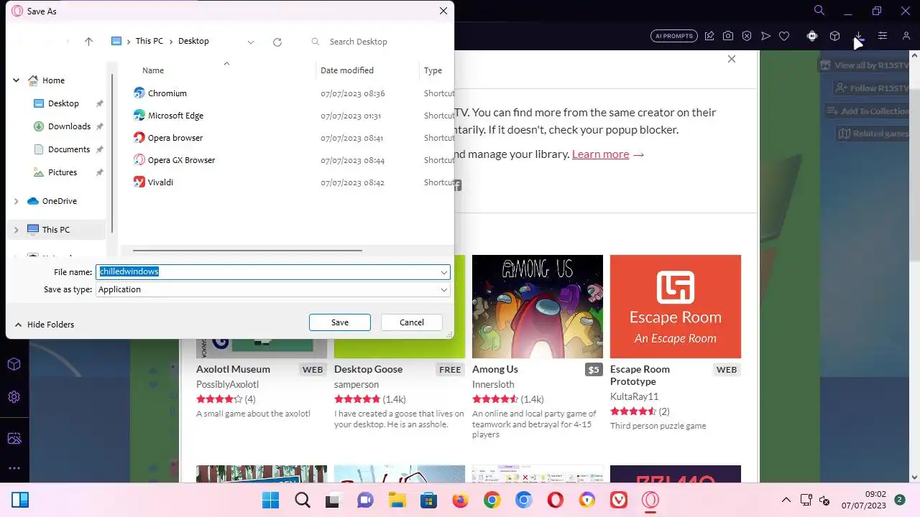Viewport: 920px width, 517px height.
Task: Open the Among Us game thumbnail
Action: (x=538, y=307)
